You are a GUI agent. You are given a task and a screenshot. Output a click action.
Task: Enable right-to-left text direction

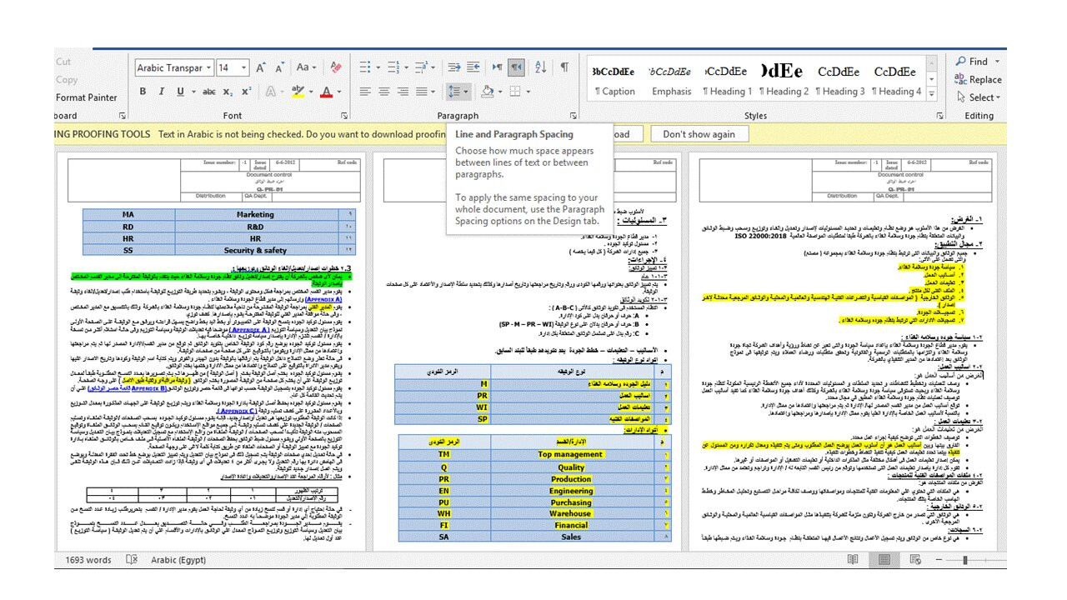[x=514, y=67]
